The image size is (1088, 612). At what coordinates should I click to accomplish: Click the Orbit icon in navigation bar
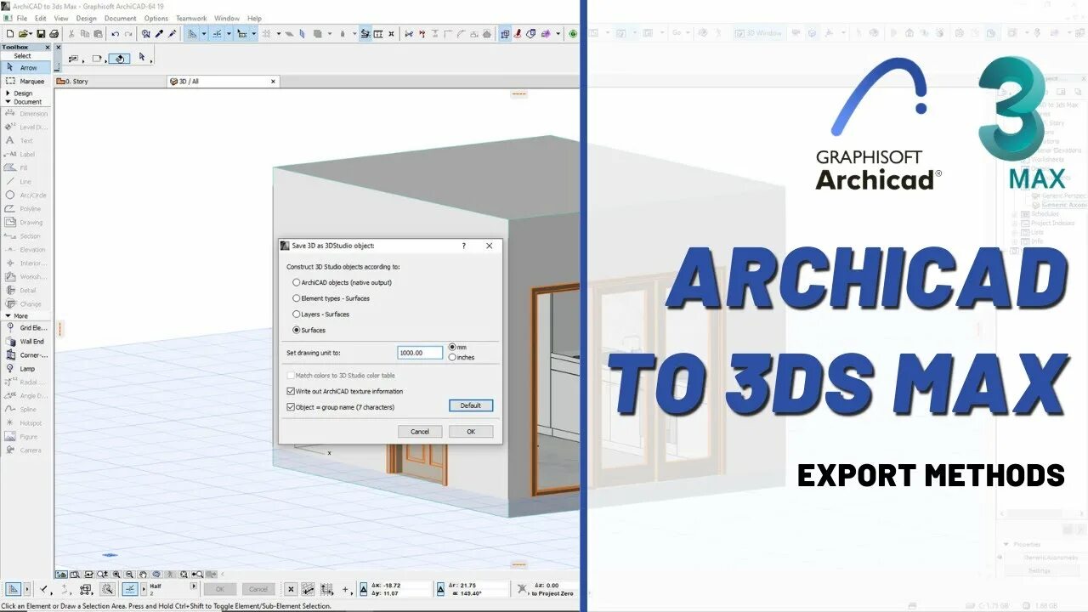pos(156,575)
